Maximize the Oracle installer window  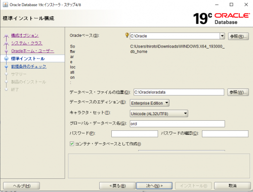pos(231,5)
